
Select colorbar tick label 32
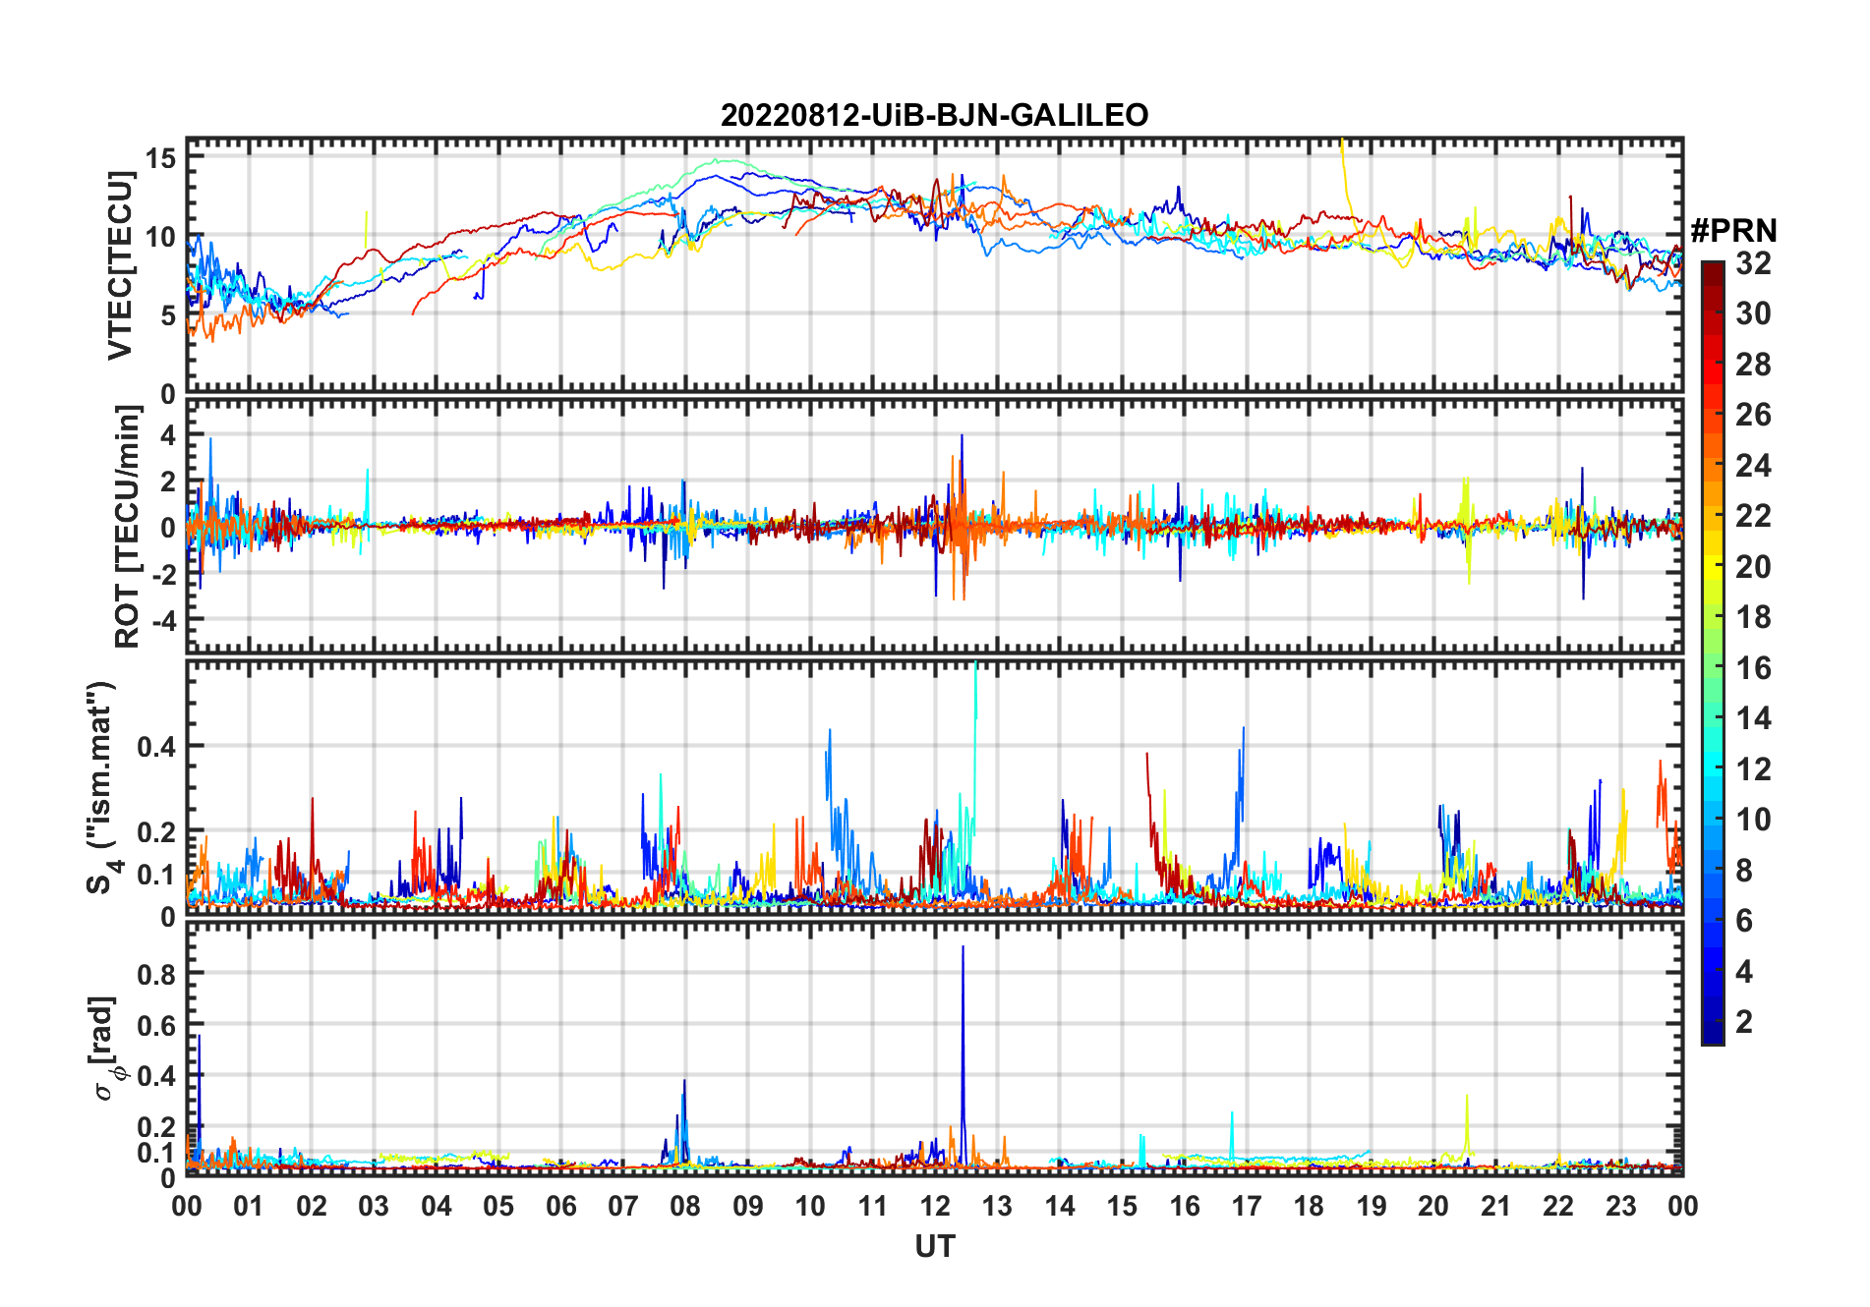1753,263
